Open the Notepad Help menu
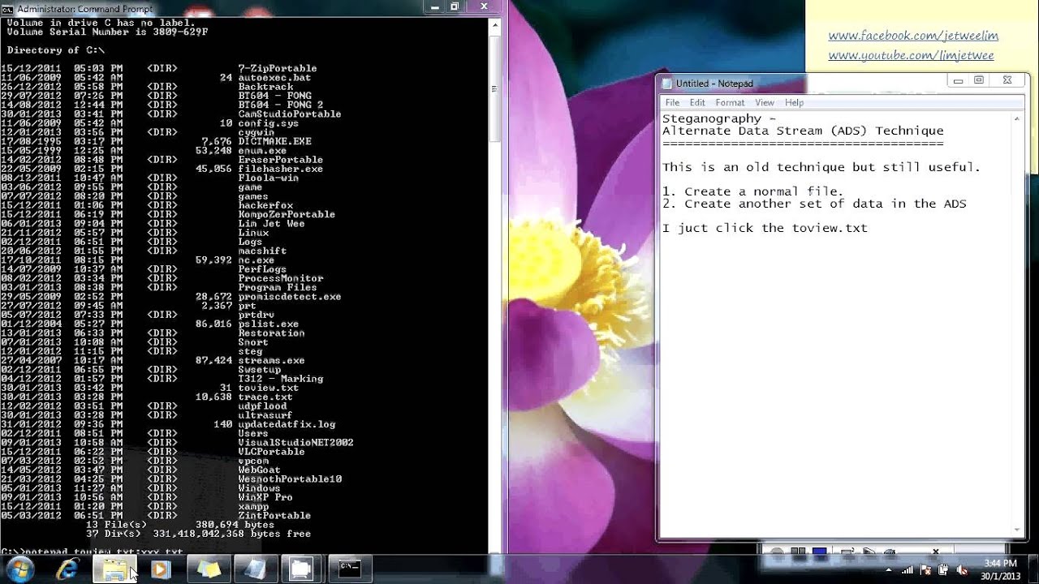1039x584 pixels. (x=794, y=103)
